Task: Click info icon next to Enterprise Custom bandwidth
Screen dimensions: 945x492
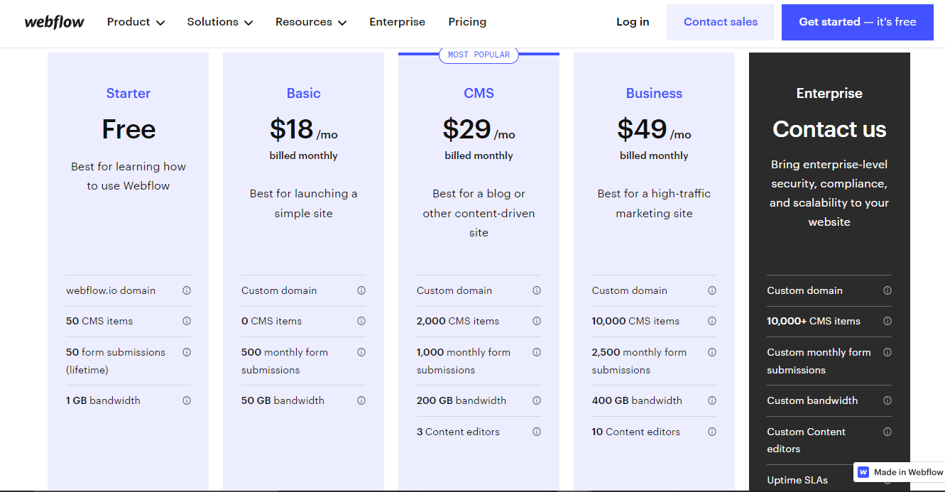Action: tap(887, 400)
